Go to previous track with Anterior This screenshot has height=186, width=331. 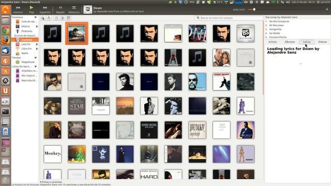click(x=18, y=9)
